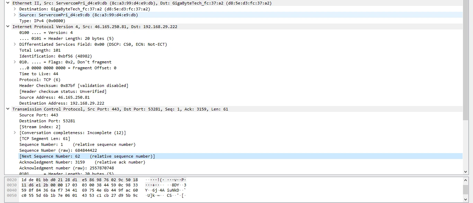Click the Header Checksum: 0x87bf row
473x203 pixels.
click(73, 86)
